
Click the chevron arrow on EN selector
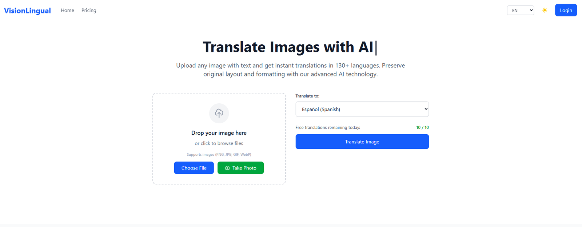pyautogui.click(x=531, y=11)
